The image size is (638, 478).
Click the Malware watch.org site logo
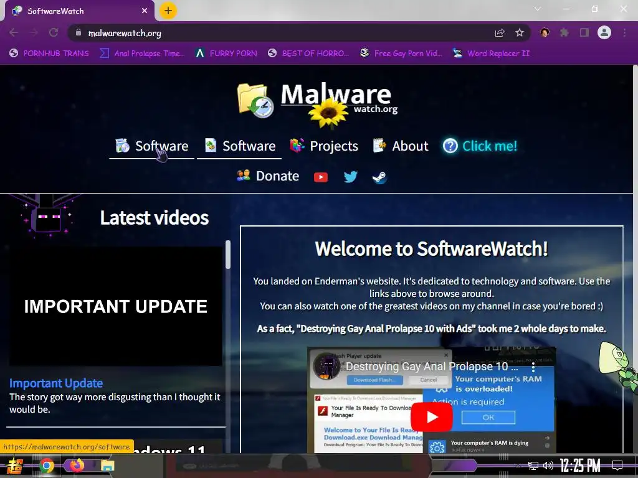point(317,101)
